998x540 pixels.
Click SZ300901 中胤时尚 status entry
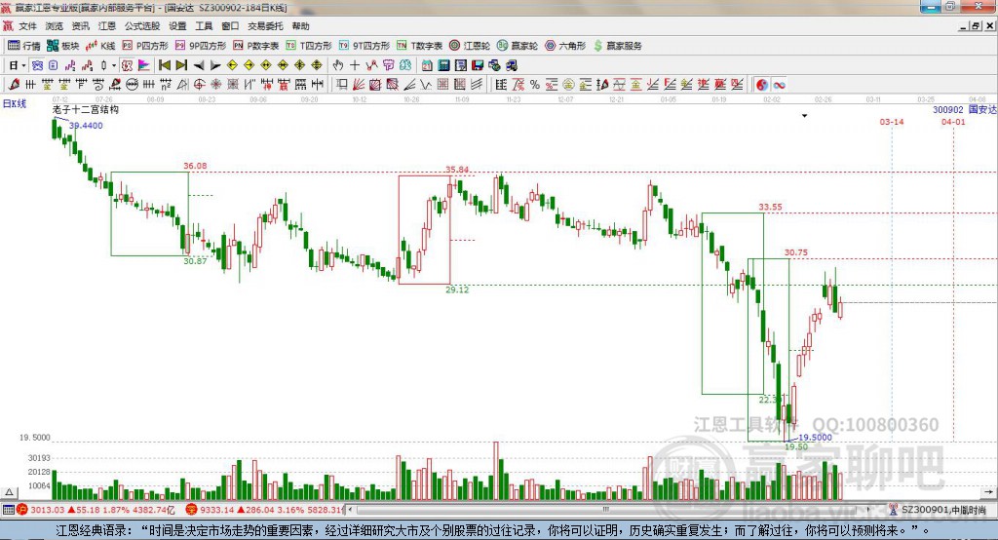coord(939,510)
